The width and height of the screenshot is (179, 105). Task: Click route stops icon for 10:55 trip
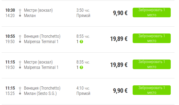20,39
